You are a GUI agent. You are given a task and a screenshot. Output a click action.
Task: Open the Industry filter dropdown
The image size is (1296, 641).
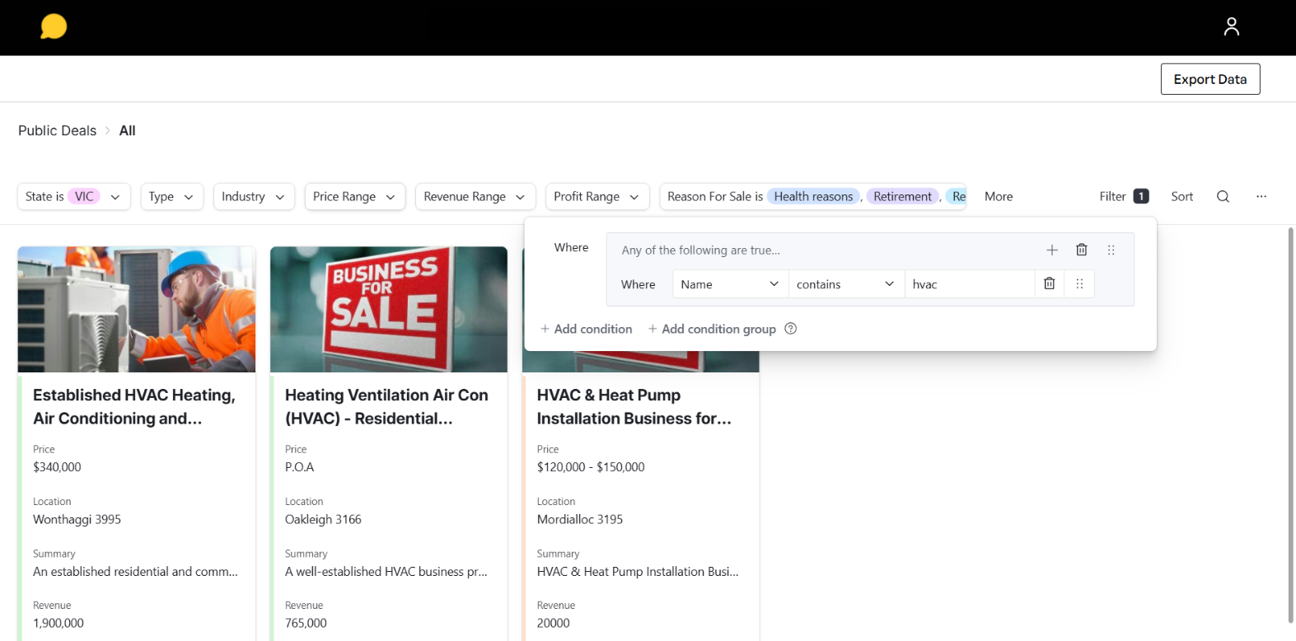(x=254, y=196)
